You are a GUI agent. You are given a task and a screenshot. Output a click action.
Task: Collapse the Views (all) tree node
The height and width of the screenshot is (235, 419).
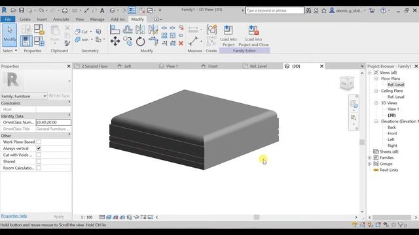pyautogui.click(x=369, y=72)
